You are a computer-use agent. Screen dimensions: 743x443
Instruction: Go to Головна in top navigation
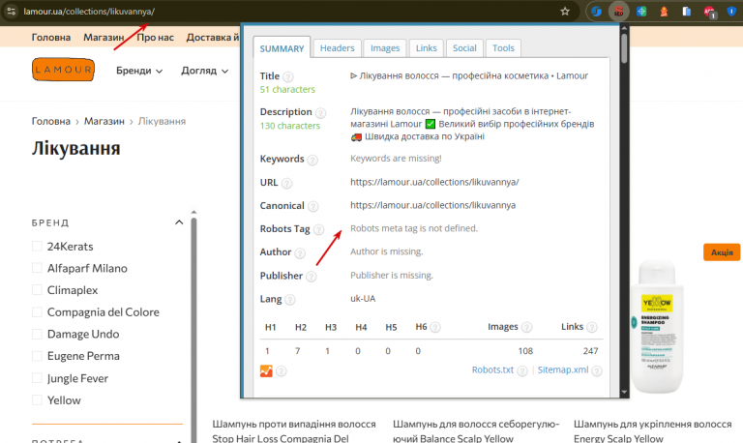pyautogui.click(x=51, y=37)
